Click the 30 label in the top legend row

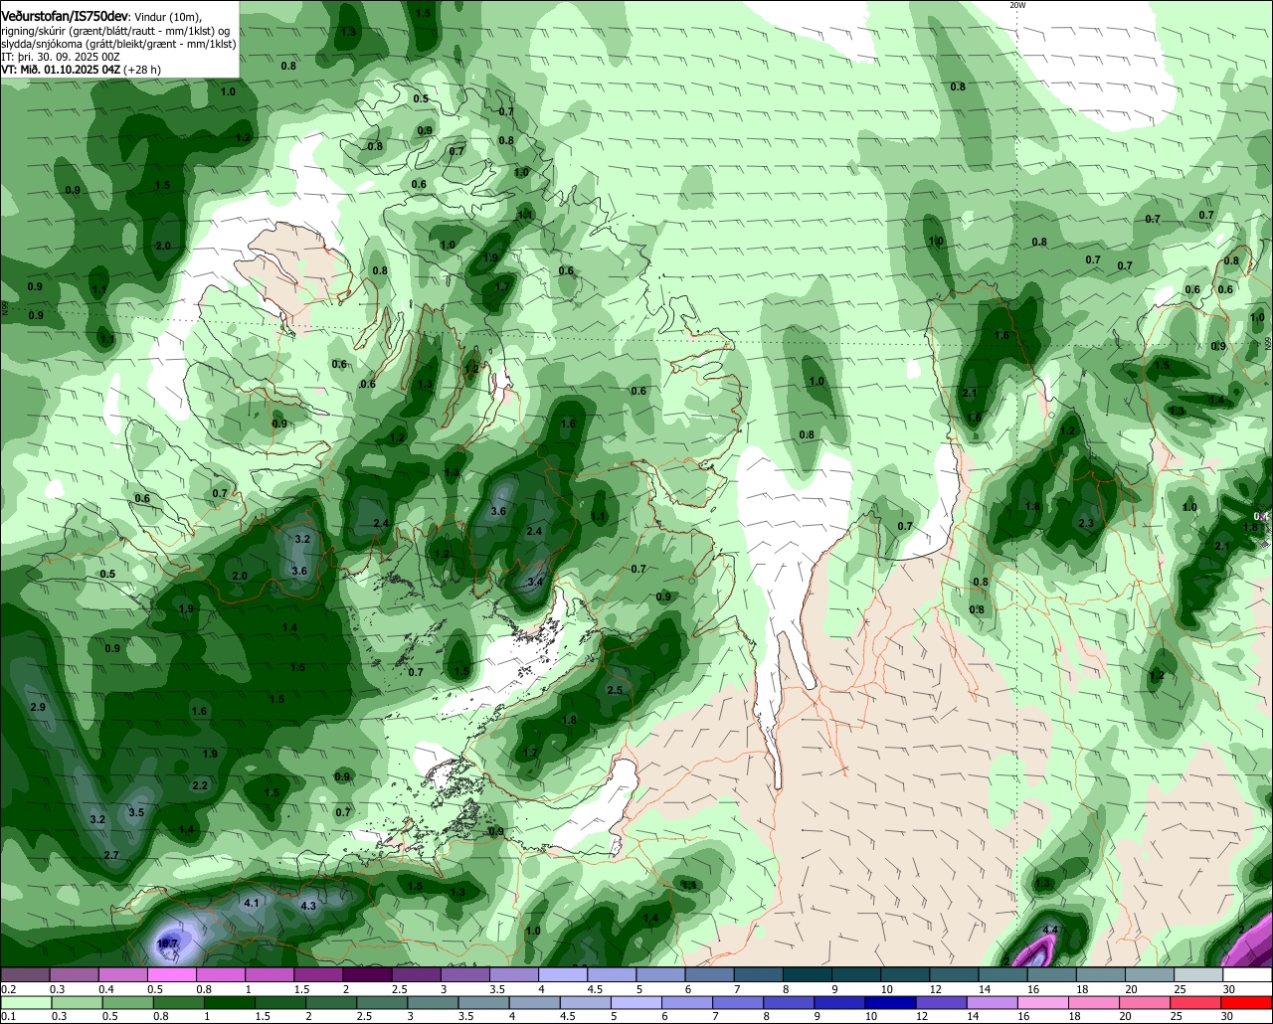click(x=1229, y=989)
